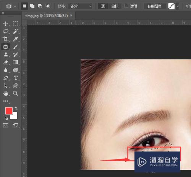This screenshot has height=177, width=191.
Task: Select the Blur tool
Action: pyautogui.click(x=6, y=70)
